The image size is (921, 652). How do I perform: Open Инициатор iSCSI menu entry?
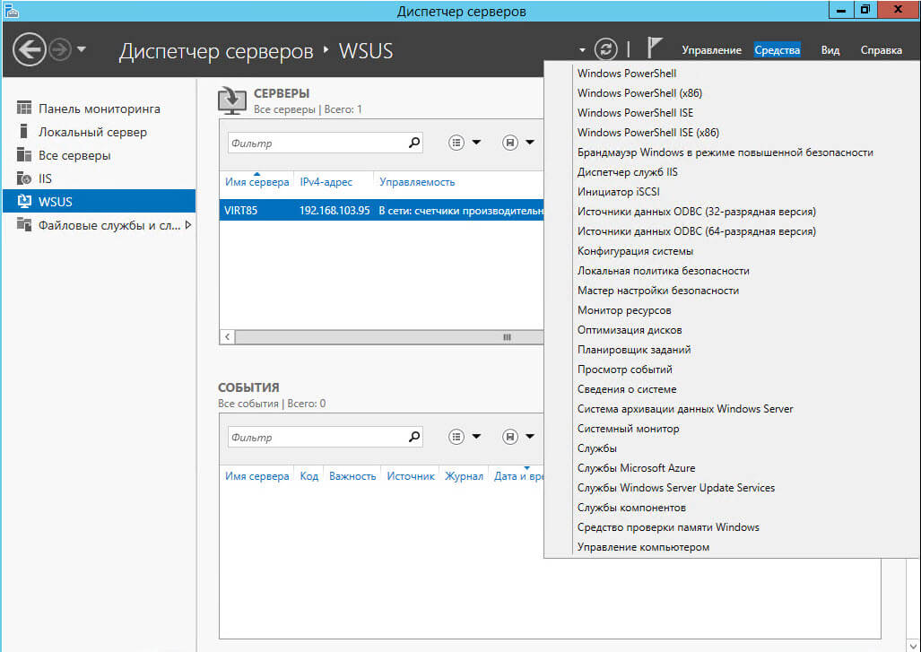pyautogui.click(x=619, y=192)
